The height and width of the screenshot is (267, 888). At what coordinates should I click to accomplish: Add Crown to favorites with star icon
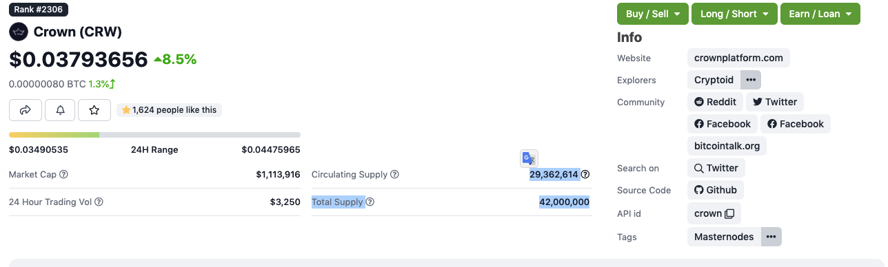[x=94, y=110]
